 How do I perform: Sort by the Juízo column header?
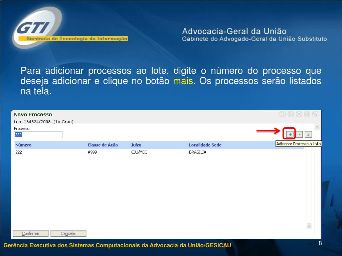click(136, 145)
